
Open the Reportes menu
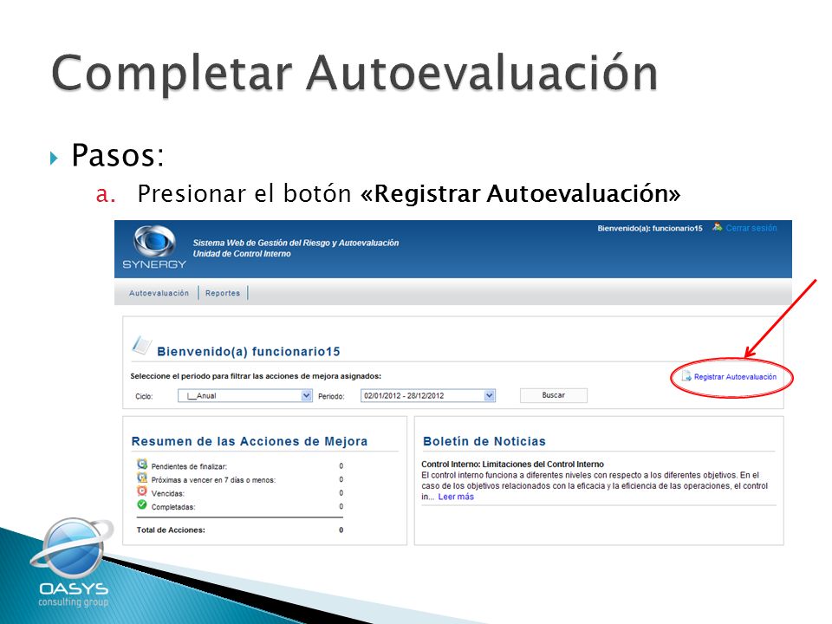coord(223,293)
